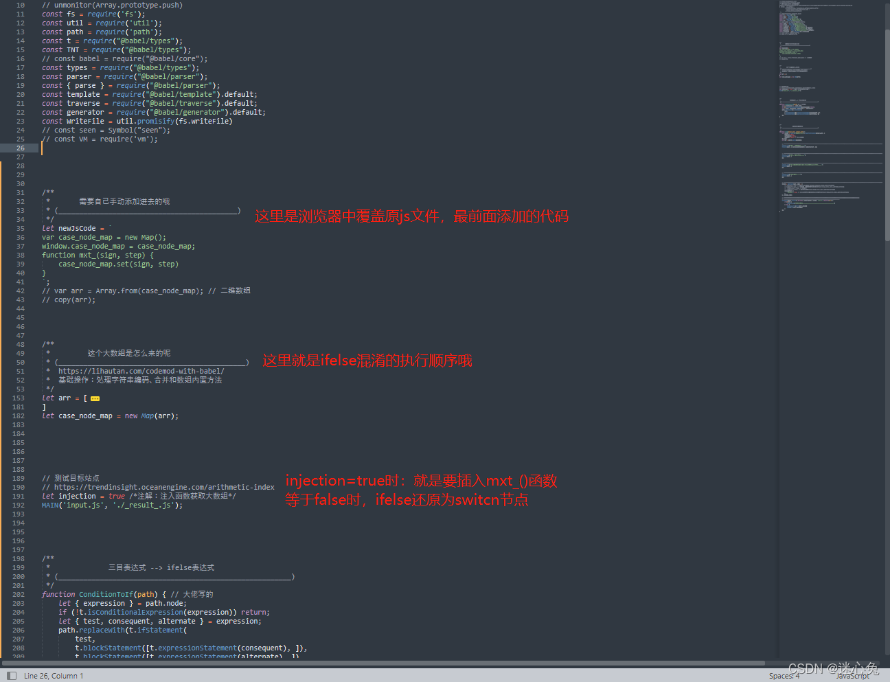
Task: Click the 基础操作 comment line
Action: click(x=140, y=380)
